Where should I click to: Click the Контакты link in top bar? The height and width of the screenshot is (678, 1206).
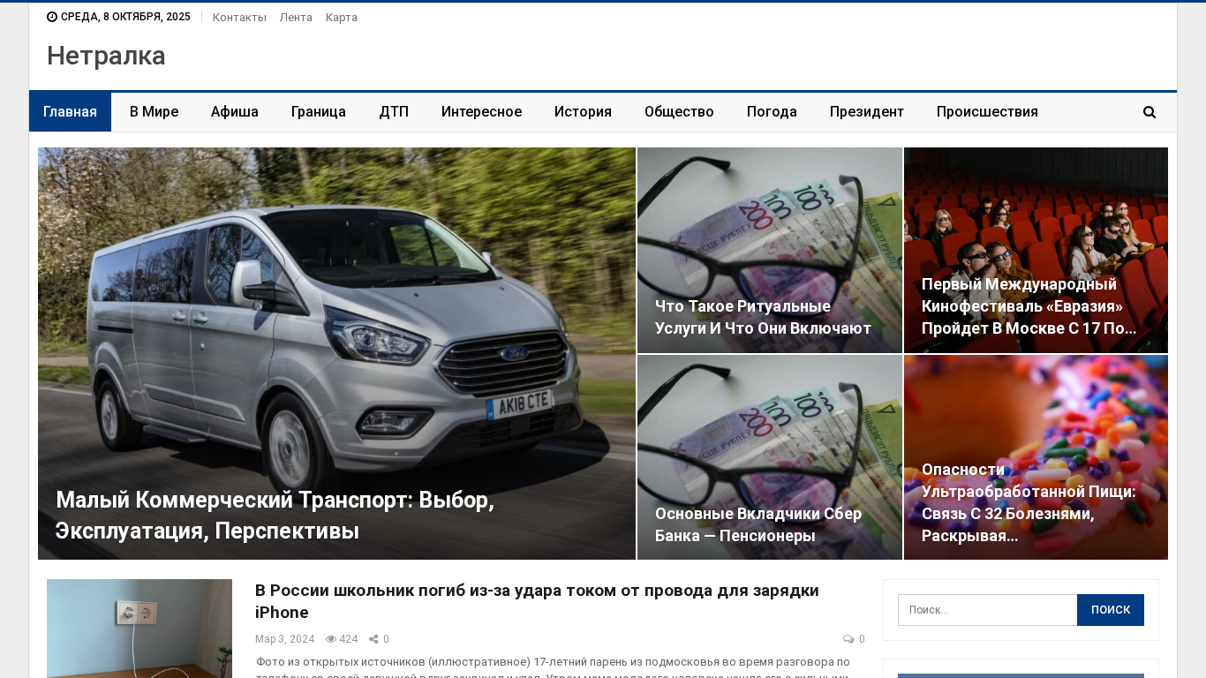point(239,18)
